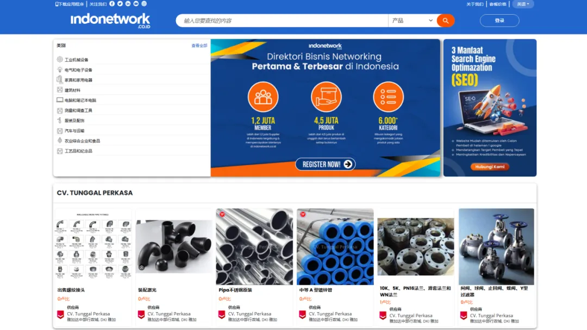Screen dimensions: 587x330
Task: Click the Hubungi Kami button
Action: [x=490, y=167]
